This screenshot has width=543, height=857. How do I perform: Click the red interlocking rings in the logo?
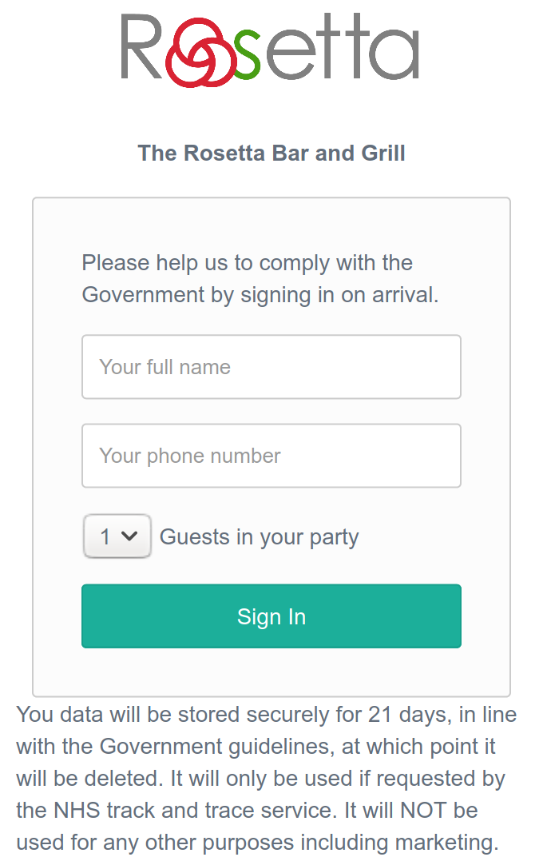pos(200,53)
